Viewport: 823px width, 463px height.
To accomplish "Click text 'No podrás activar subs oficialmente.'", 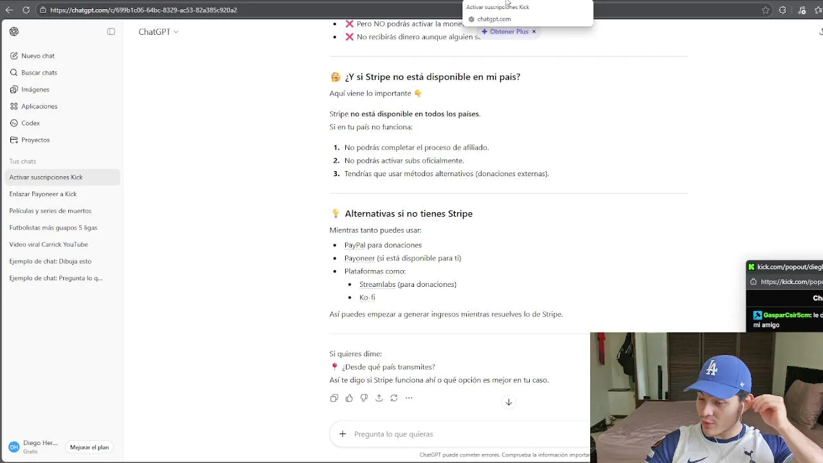I will [404, 161].
